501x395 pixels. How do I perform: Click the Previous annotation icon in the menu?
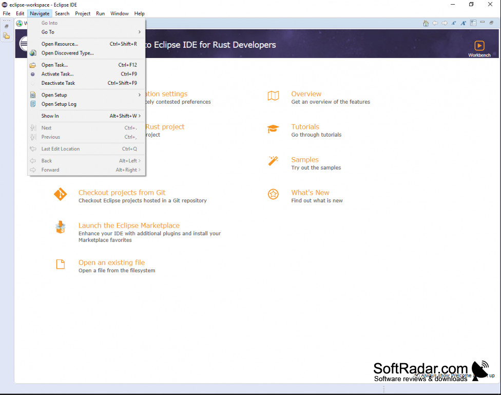coord(33,137)
